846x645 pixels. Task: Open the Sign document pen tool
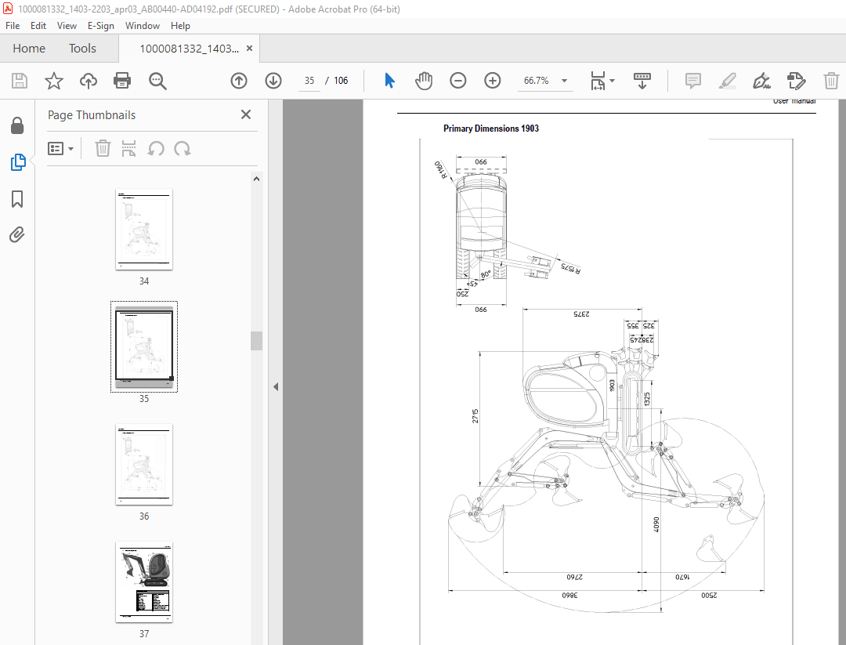click(x=761, y=81)
